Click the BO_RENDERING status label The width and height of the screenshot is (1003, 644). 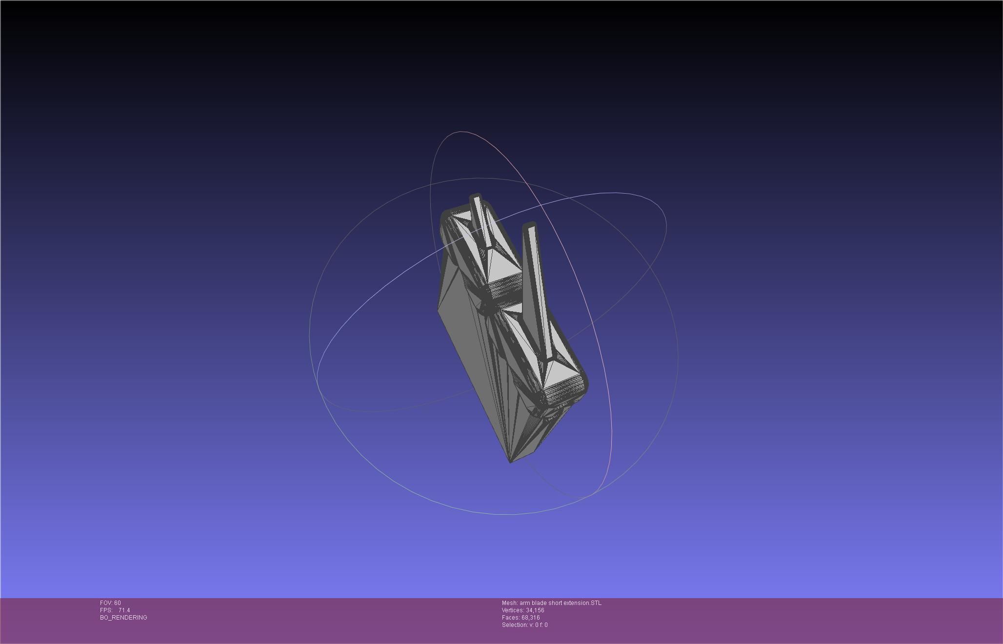point(123,618)
